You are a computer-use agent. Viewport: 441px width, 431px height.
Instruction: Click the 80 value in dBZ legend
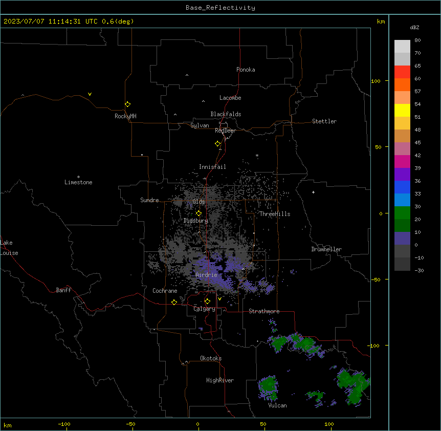[x=417, y=40]
